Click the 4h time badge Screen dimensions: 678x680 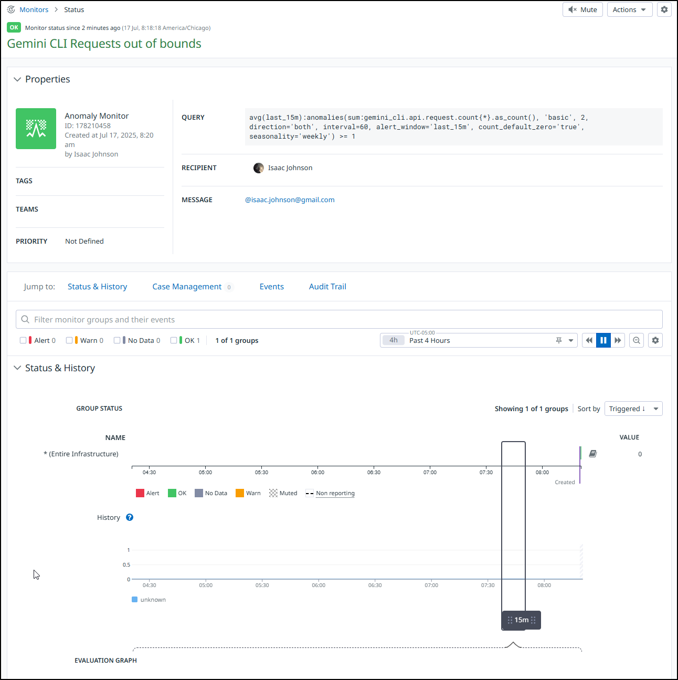tap(394, 340)
